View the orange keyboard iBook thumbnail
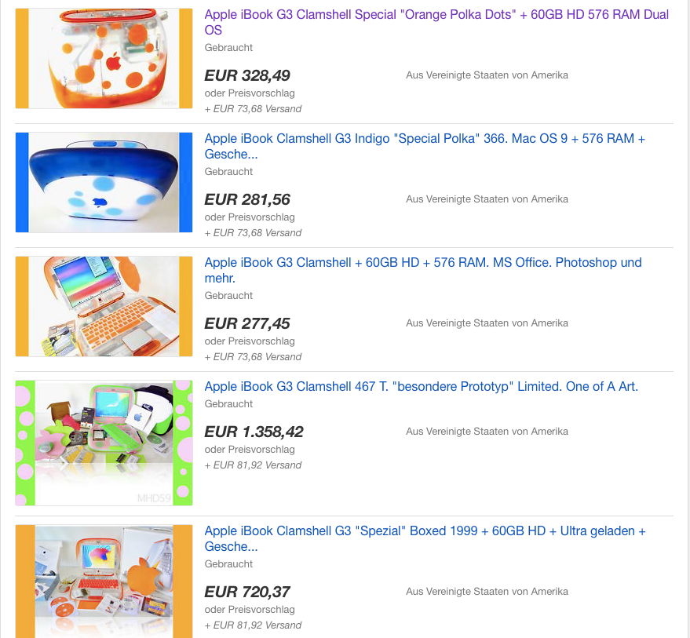Viewport: 690px width, 638px height. (x=104, y=306)
